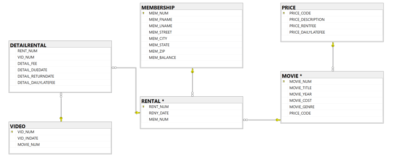The height and width of the screenshot is (168, 399).
Task: Click the PRICE_DAILYLATEFEE column row
Action: [307, 32]
